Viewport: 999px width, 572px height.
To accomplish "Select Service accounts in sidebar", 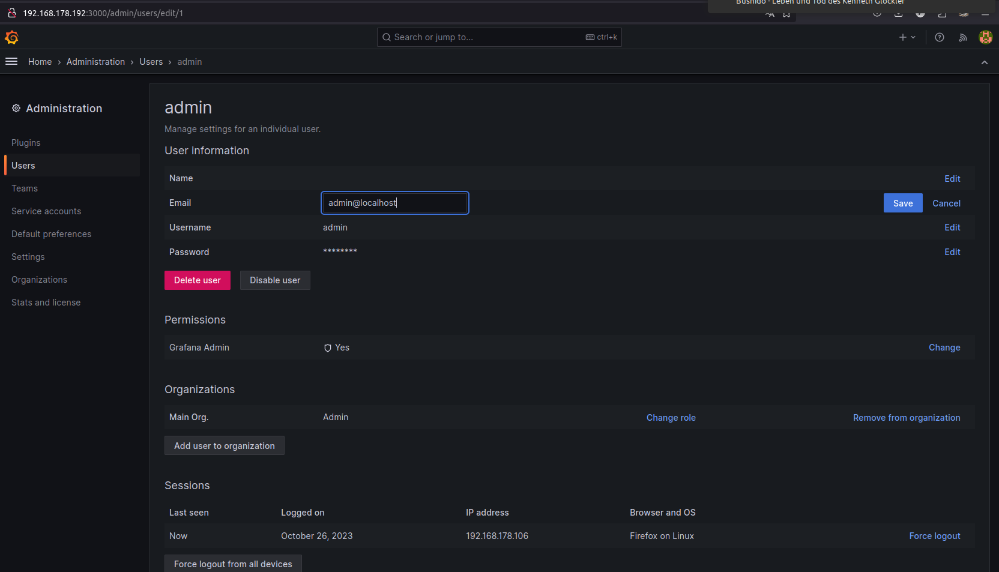I will point(46,211).
